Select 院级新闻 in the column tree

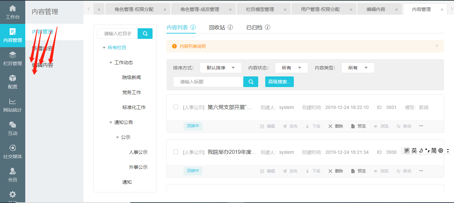(131, 77)
